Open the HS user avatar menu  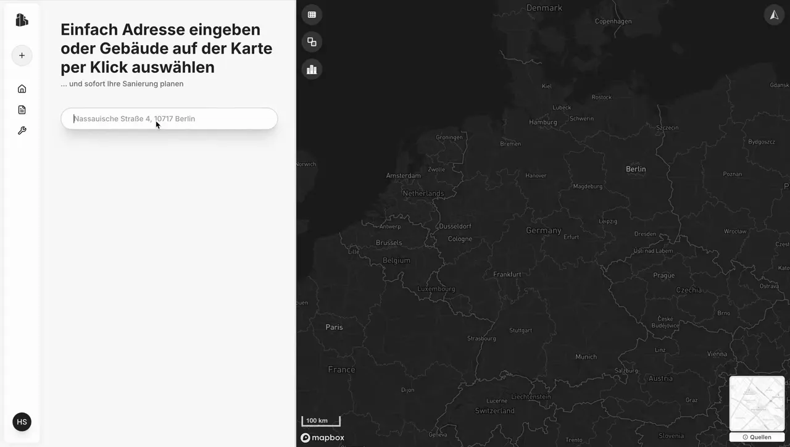[x=22, y=422]
